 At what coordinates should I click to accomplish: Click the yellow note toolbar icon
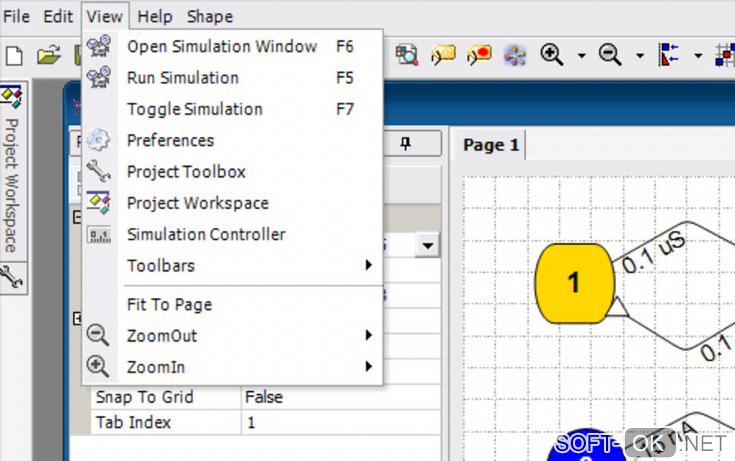pos(443,55)
